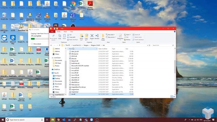Viewport: 217px width, 122px height.
Task: Switch to the Share tab
Action: tap(65, 32)
